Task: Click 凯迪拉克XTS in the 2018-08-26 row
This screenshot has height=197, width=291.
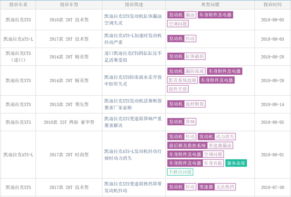Action: [x=18, y=80]
